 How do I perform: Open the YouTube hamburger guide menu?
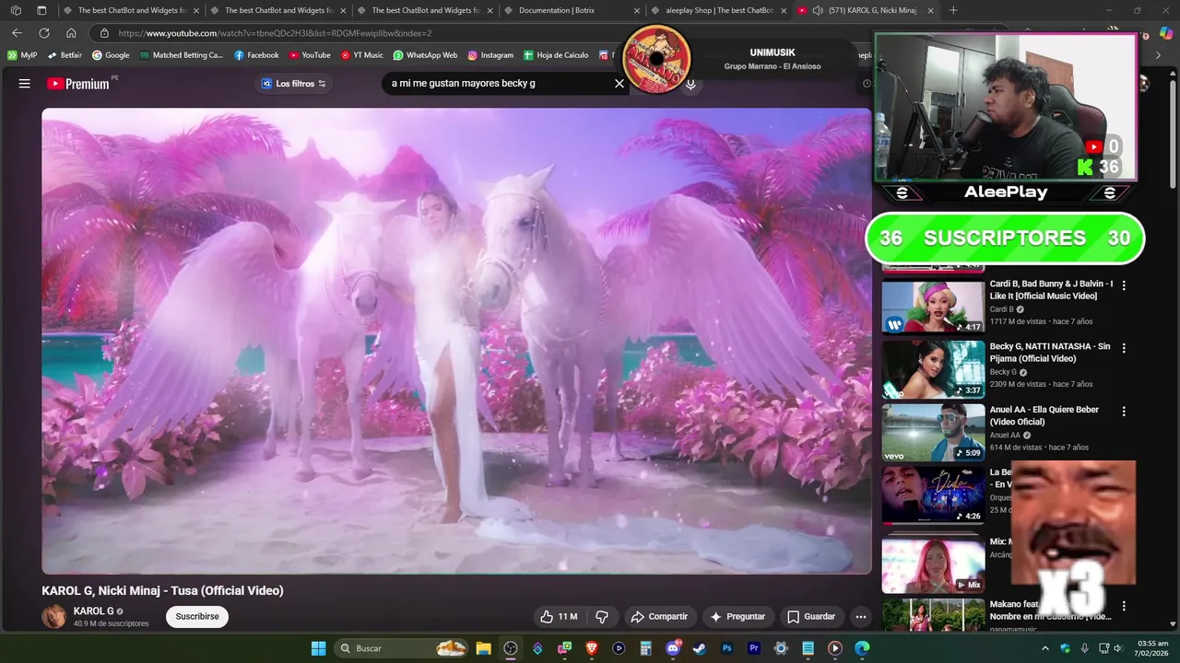click(x=25, y=83)
